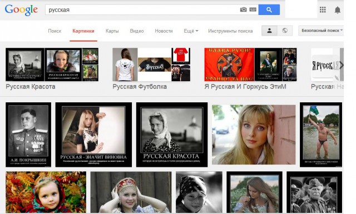This screenshot has width=356, height=214.
Task: Open Русская Красота category link
Action: [x=31, y=87]
